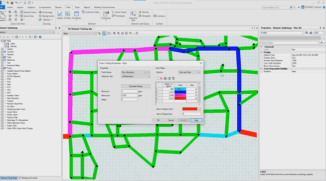Click the cyan color cell in row 1
The image size is (326, 181).
[x=180, y=89]
